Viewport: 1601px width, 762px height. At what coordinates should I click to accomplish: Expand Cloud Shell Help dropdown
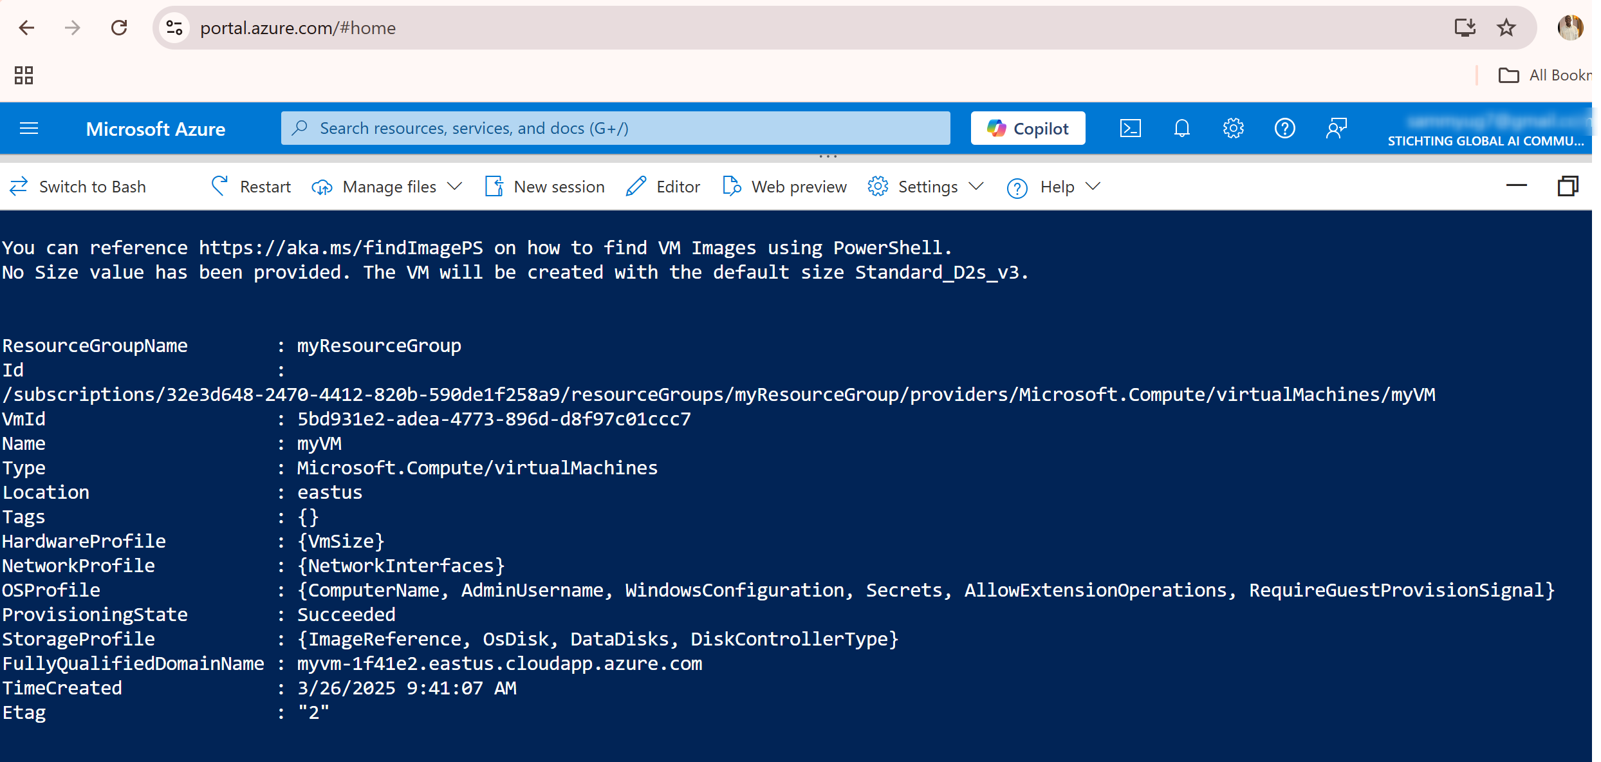(x=1054, y=187)
